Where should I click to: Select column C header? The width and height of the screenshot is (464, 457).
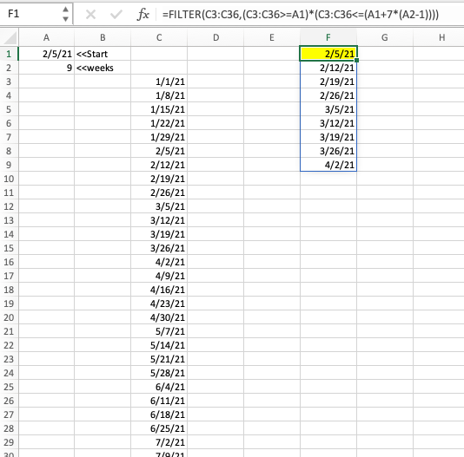(159, 37)
